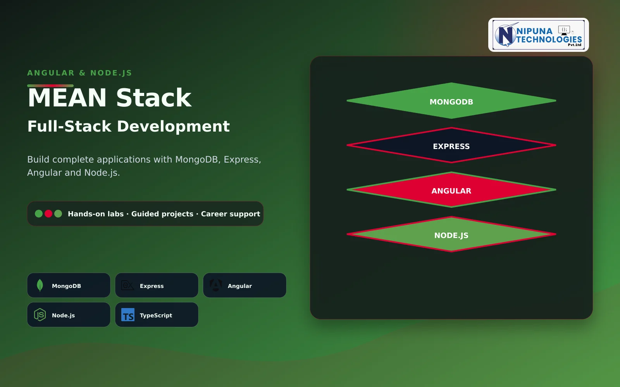Click the TypeScript TS icon
This screenshot has height=387, width=620.
[x=128, y=315]
